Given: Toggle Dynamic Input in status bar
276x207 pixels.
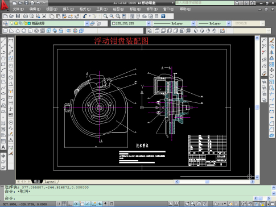Looking at the screenshot, I should coord(100,204).
